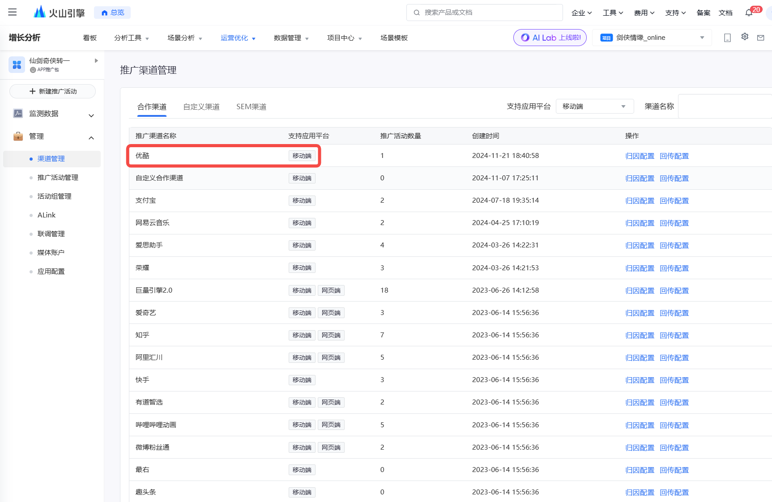Viewport: 772px width, 502px height.
Task: Open the 费用 dropdown menu
Action: pos(644,13)
